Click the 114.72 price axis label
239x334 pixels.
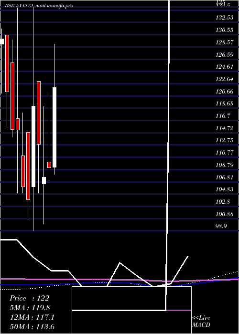(x=225, y=128)
